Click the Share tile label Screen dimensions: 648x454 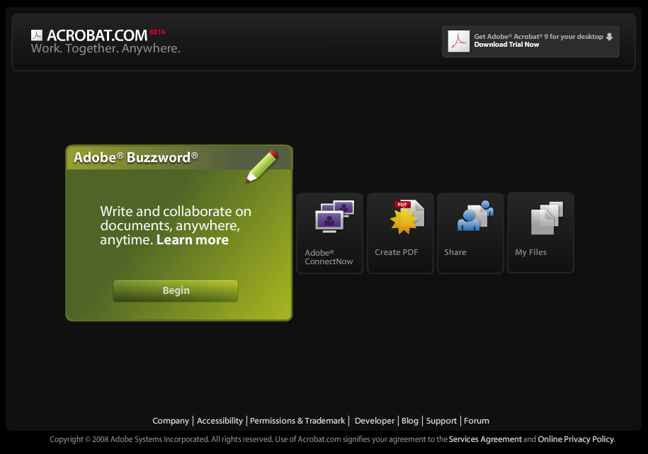[x=455, y=252]
